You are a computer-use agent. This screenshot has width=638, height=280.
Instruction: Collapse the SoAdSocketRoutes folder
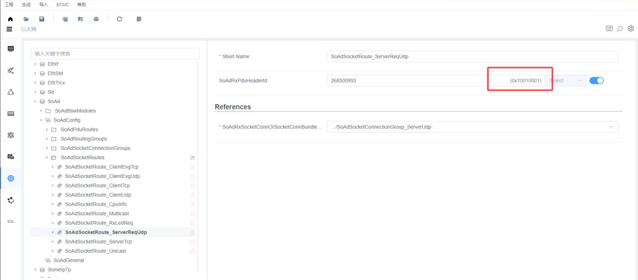point(47,157)
